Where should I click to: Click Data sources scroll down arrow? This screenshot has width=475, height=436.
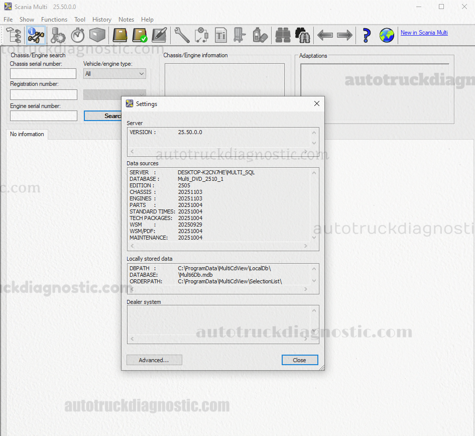pos(314,238)
